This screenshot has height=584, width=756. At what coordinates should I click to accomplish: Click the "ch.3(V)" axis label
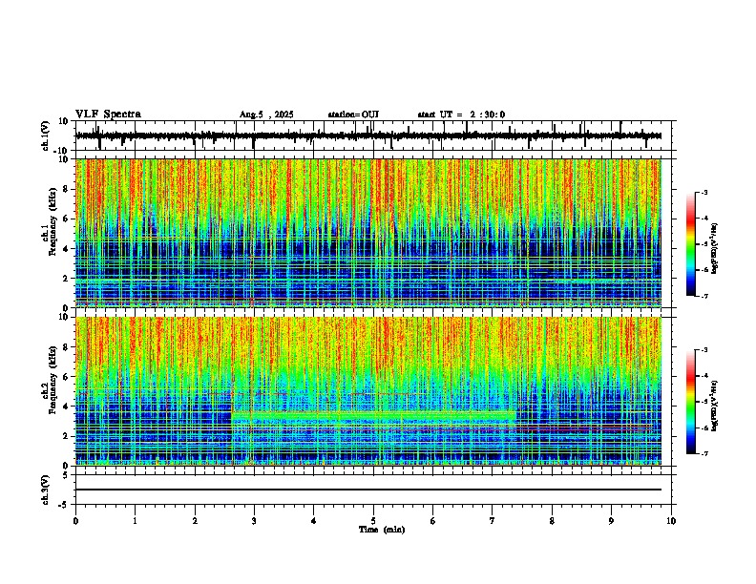[x=46, y=490]
